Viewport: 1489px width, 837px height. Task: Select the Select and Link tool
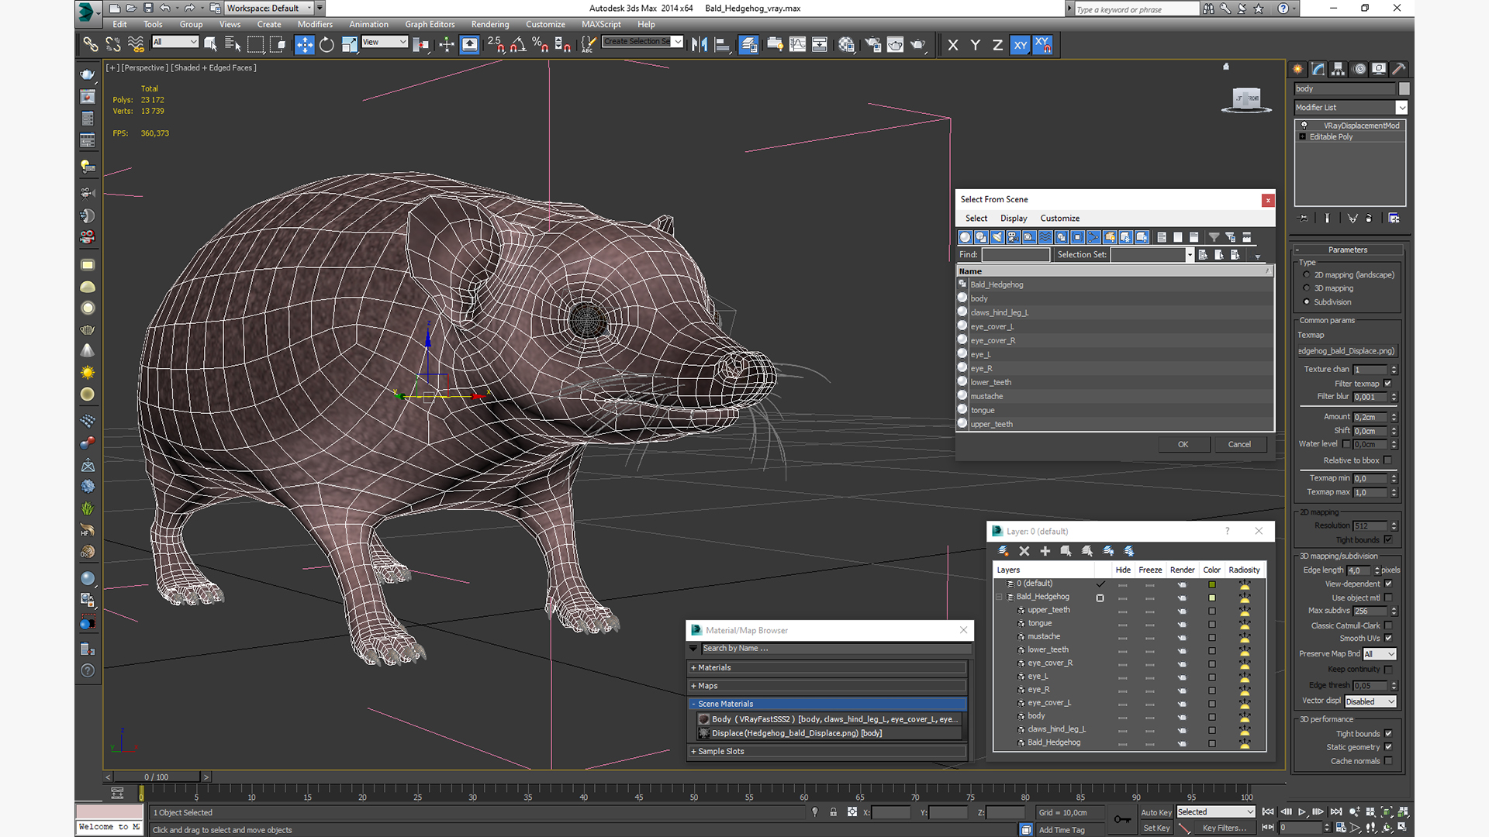coord(91,45)
